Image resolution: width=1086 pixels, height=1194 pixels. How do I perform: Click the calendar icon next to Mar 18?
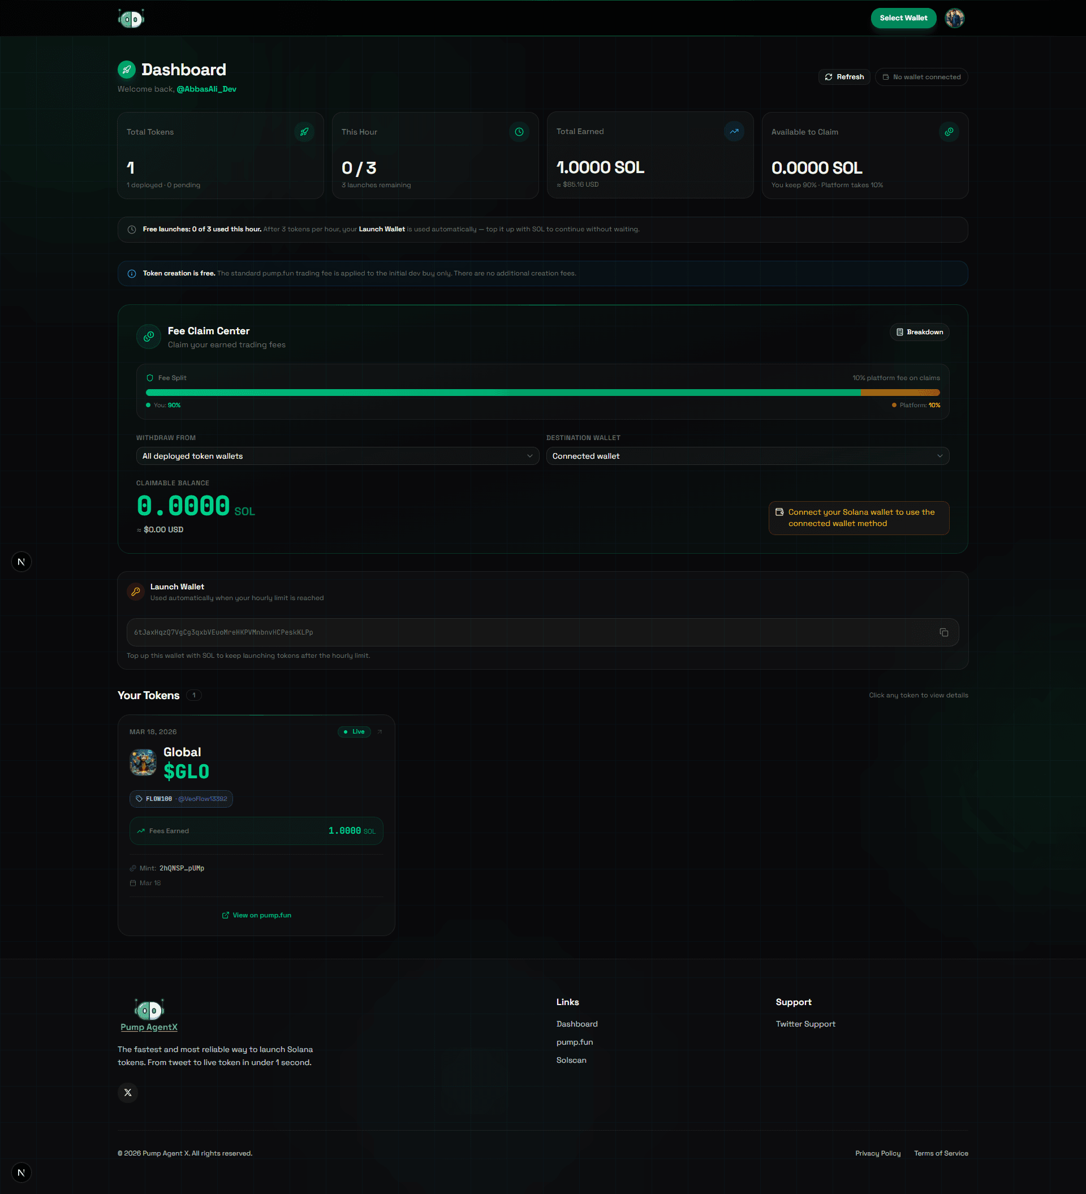pos(133,883)
